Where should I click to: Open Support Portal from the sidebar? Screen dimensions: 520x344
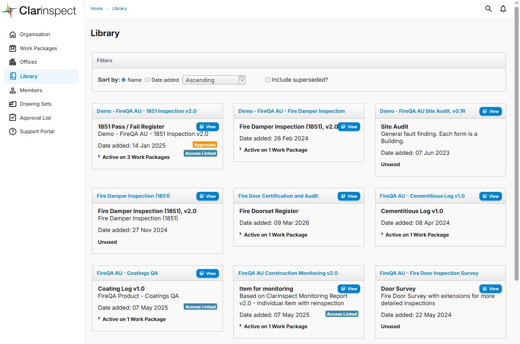pos(37,132)
